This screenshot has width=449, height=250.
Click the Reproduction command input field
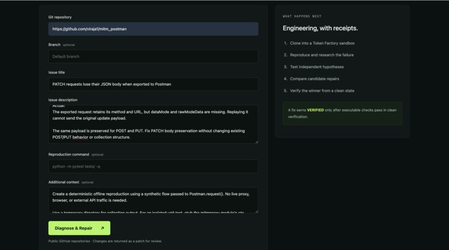153,166
